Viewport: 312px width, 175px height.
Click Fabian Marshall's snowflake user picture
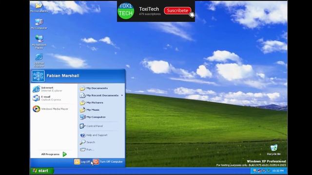pos(38,76)
